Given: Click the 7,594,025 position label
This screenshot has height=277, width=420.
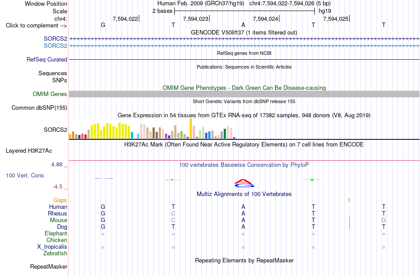Looking at the screenshot, I should (x=336, y=19).
